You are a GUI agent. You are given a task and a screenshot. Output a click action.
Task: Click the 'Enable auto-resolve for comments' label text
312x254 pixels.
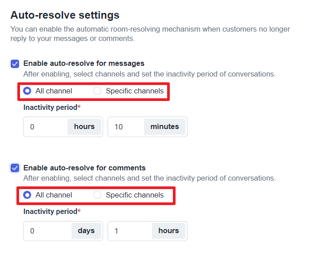(x=84, y=168)
